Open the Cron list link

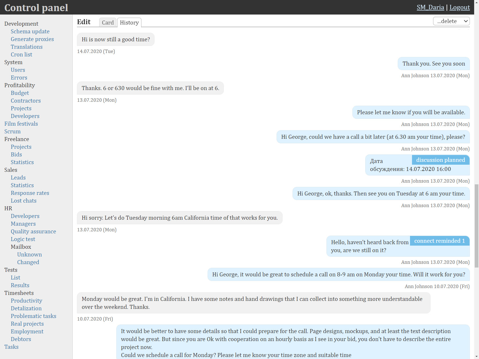21,54
